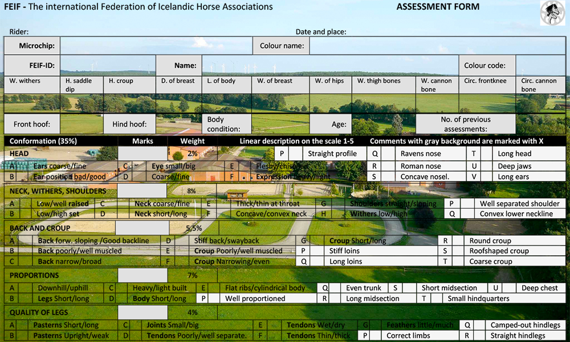The image size is (570, 342).
Task: Click the 'Croup Narrowing/even' trait text
Action: click(x=232, y=261)
